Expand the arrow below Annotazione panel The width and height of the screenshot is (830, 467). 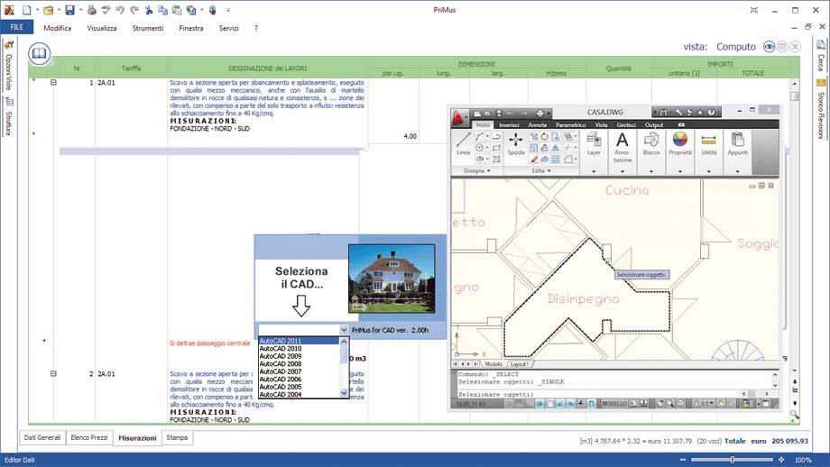[622, 171]
